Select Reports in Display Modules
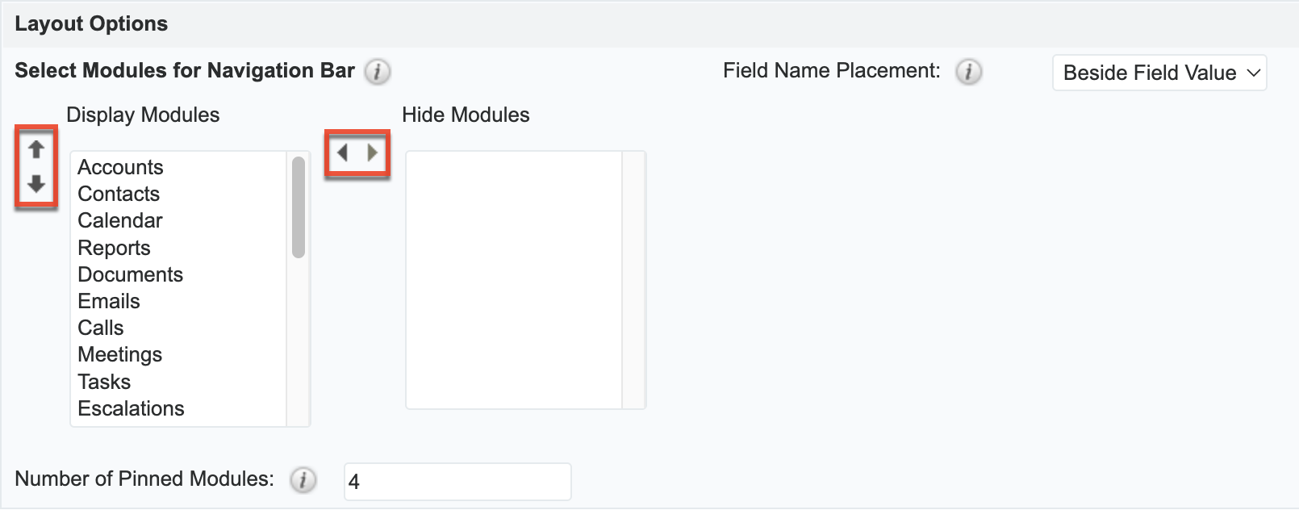 (114, 248)
